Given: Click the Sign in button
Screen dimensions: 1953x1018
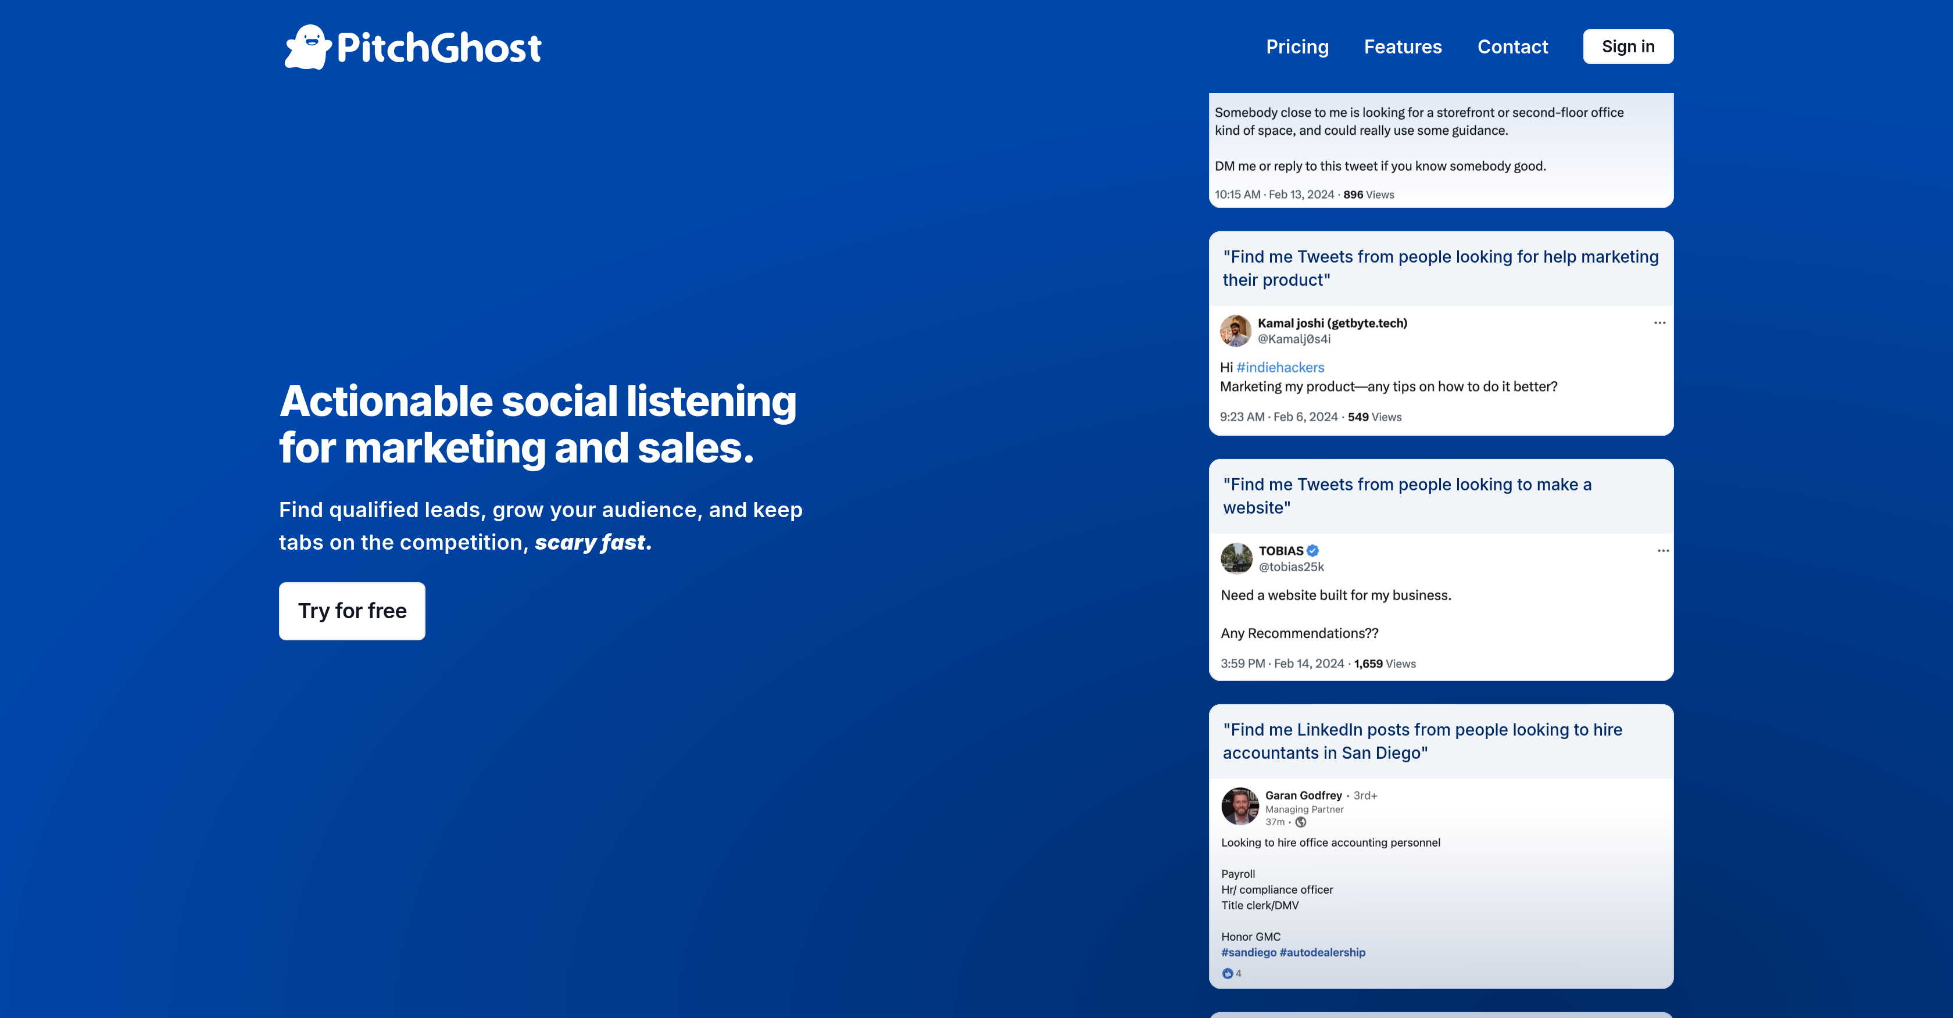Looking at the screenshot, I should 1628,46.
